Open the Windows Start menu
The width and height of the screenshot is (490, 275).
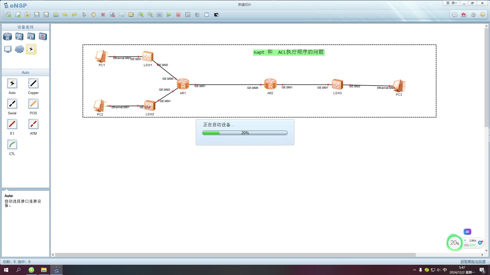coord(6,270)
